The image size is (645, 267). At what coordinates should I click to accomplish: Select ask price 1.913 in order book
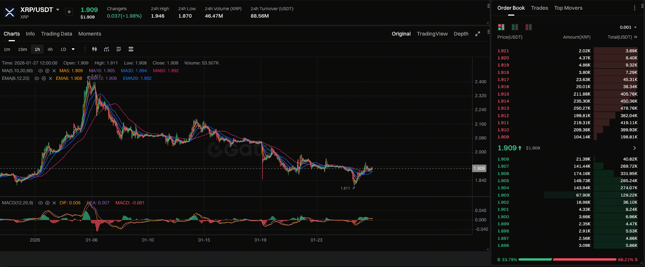pyautogui.click(x=503, y=108)
